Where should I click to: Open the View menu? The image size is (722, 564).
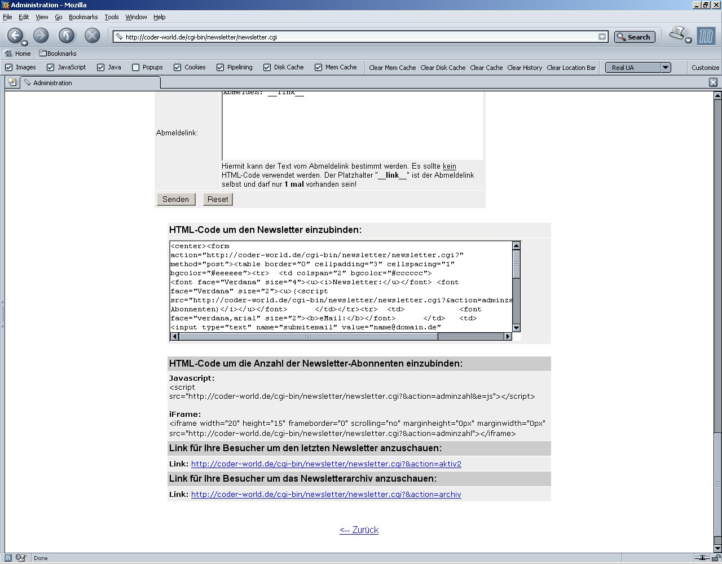click(42, 17)
